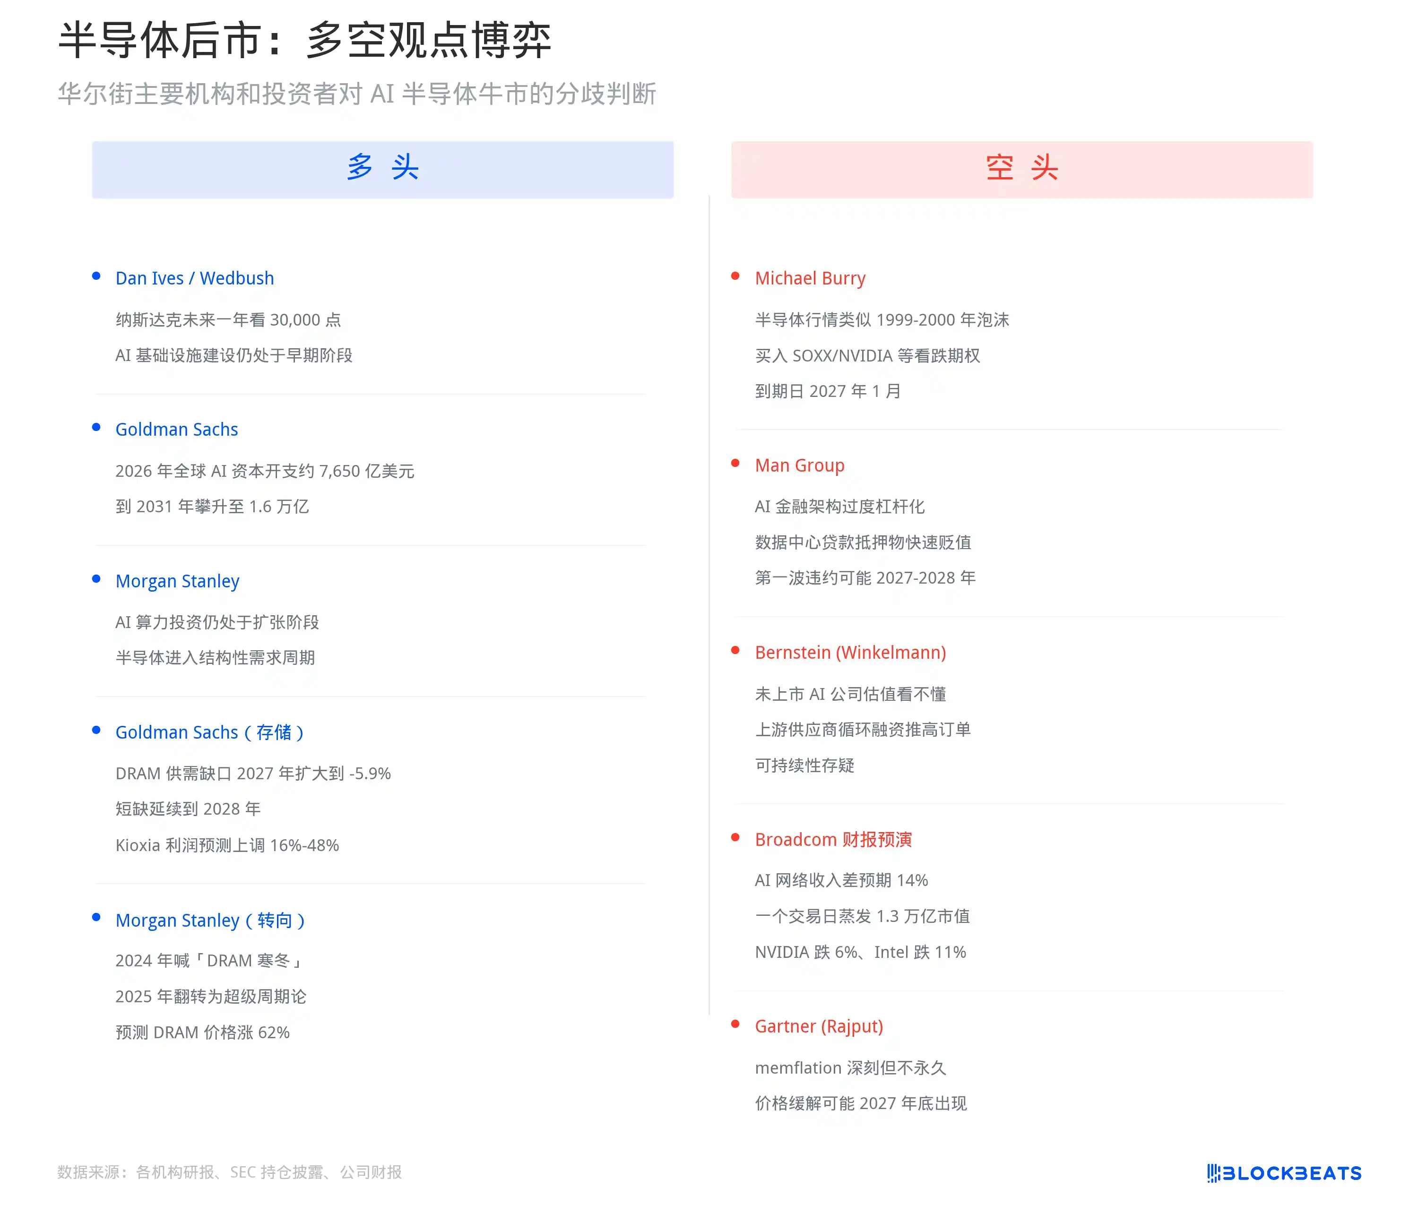Click the red bullet beside Bernstein (Winkelmann)
This screenshot has height=1205, width=1418.
coord(735,650)
